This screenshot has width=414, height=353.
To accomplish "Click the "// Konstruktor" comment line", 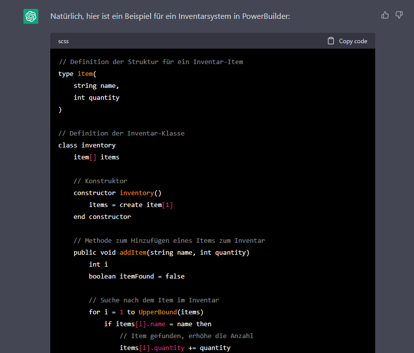I will pyautogui.click(x=100, y=181).
